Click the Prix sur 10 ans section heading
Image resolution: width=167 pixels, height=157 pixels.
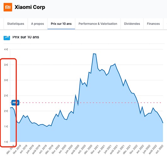click(26, 37)
